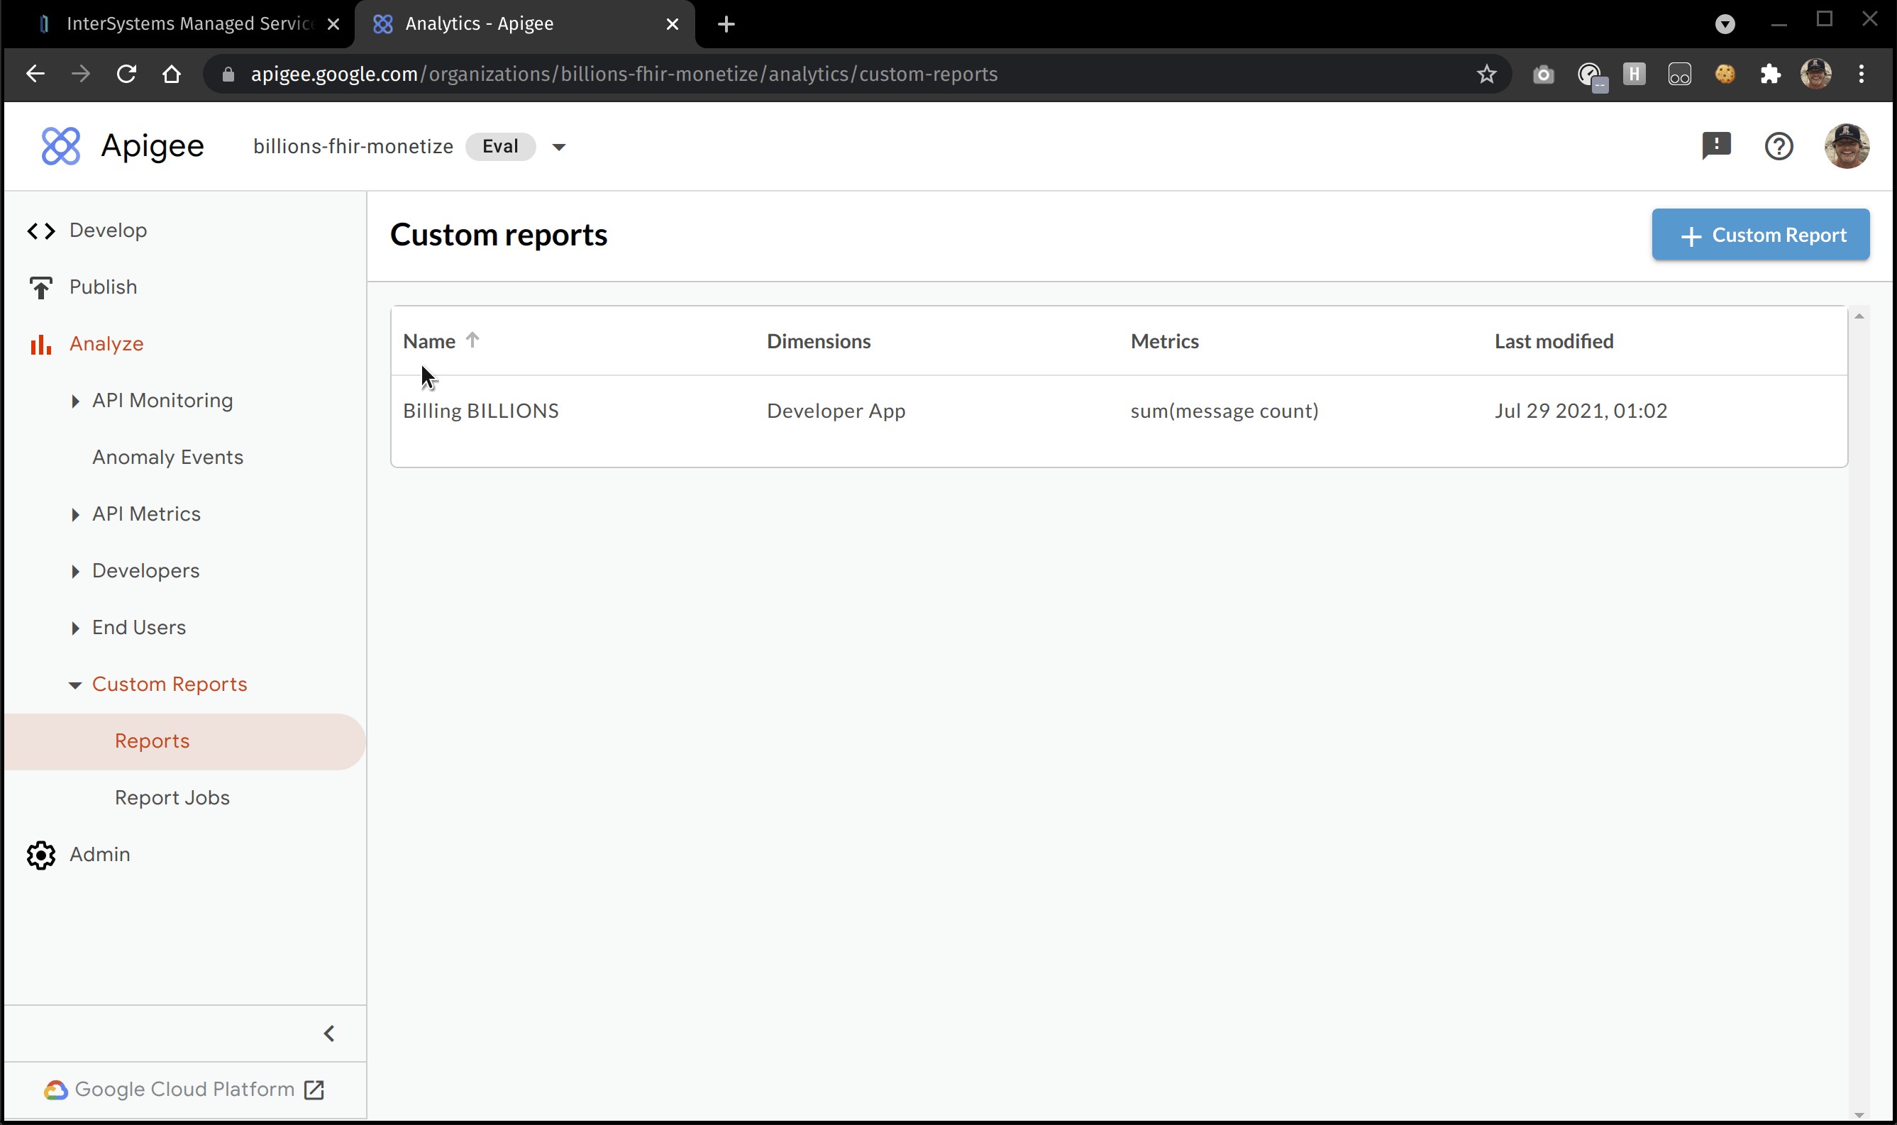Collapse the Custom Reports section
This screenshot has height=1125, width=1897.
(x=75, y=685)
